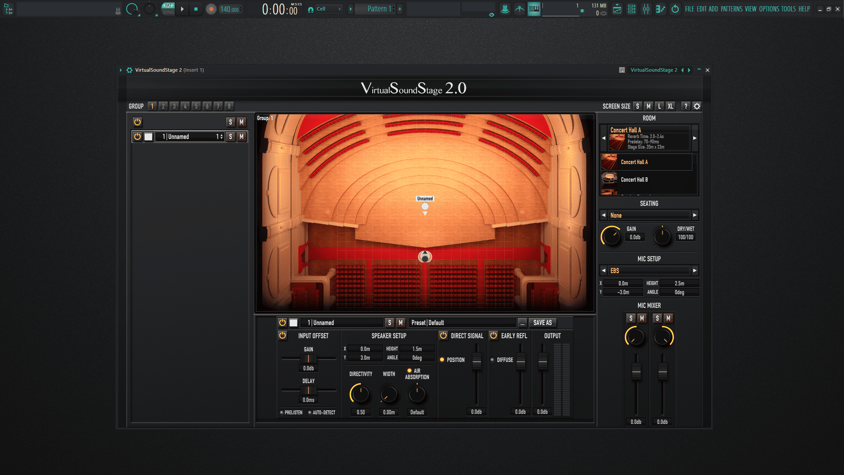This screenshot has height=475, width=844.
Task: Click the Stop button in transport
Action: pyautogui.click(x=196, y=9)
